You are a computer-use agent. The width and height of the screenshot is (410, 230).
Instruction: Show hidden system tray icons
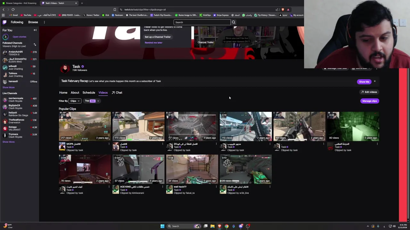click(x=368, y=226)
